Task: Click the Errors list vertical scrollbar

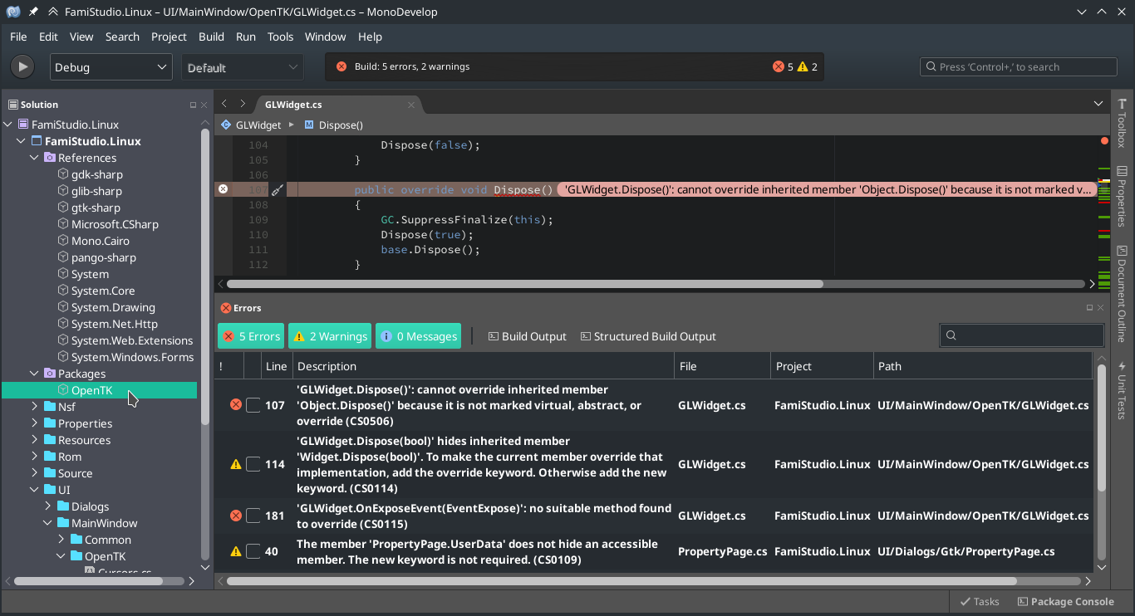Action: coord(1102,428)
